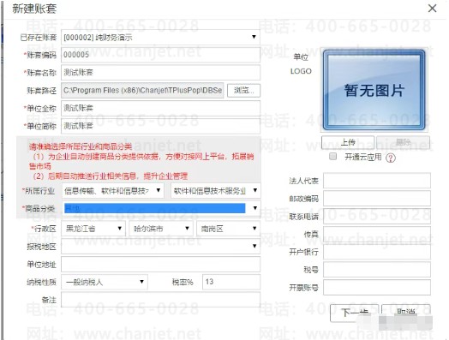Close the 新建账套 dialog
449x340 pixels.
point(432,9)
